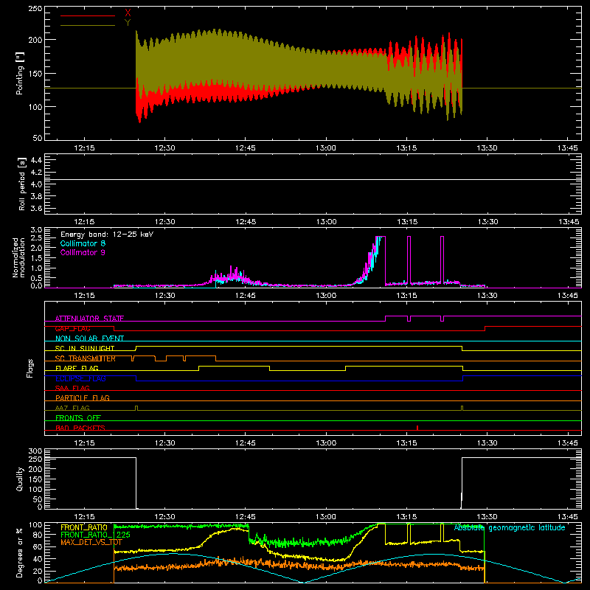Select the SC_IN_SUNLIGHT flag label
590x590 pixels.
pos(85,348)
